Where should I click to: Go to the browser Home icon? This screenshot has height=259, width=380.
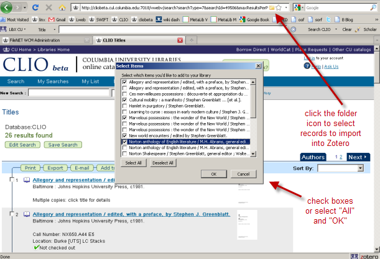point(62,7)
